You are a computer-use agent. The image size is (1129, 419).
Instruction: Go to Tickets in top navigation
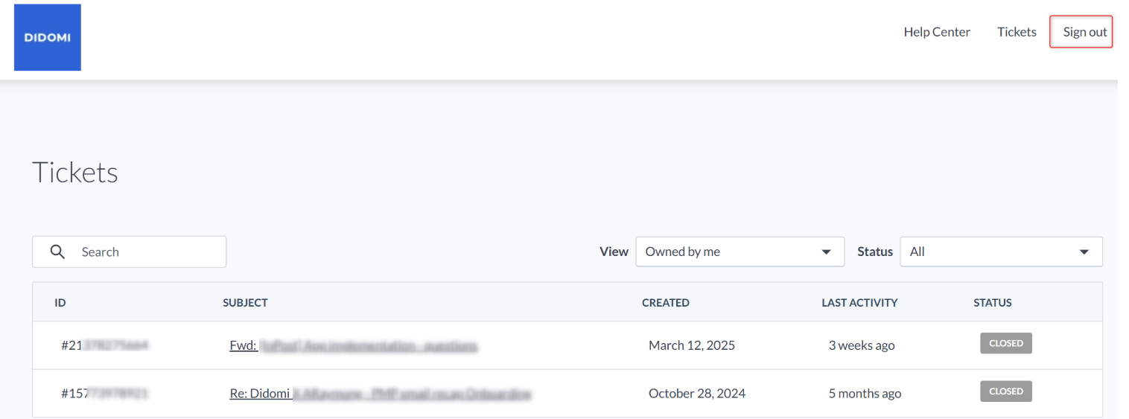point(1017,32)
